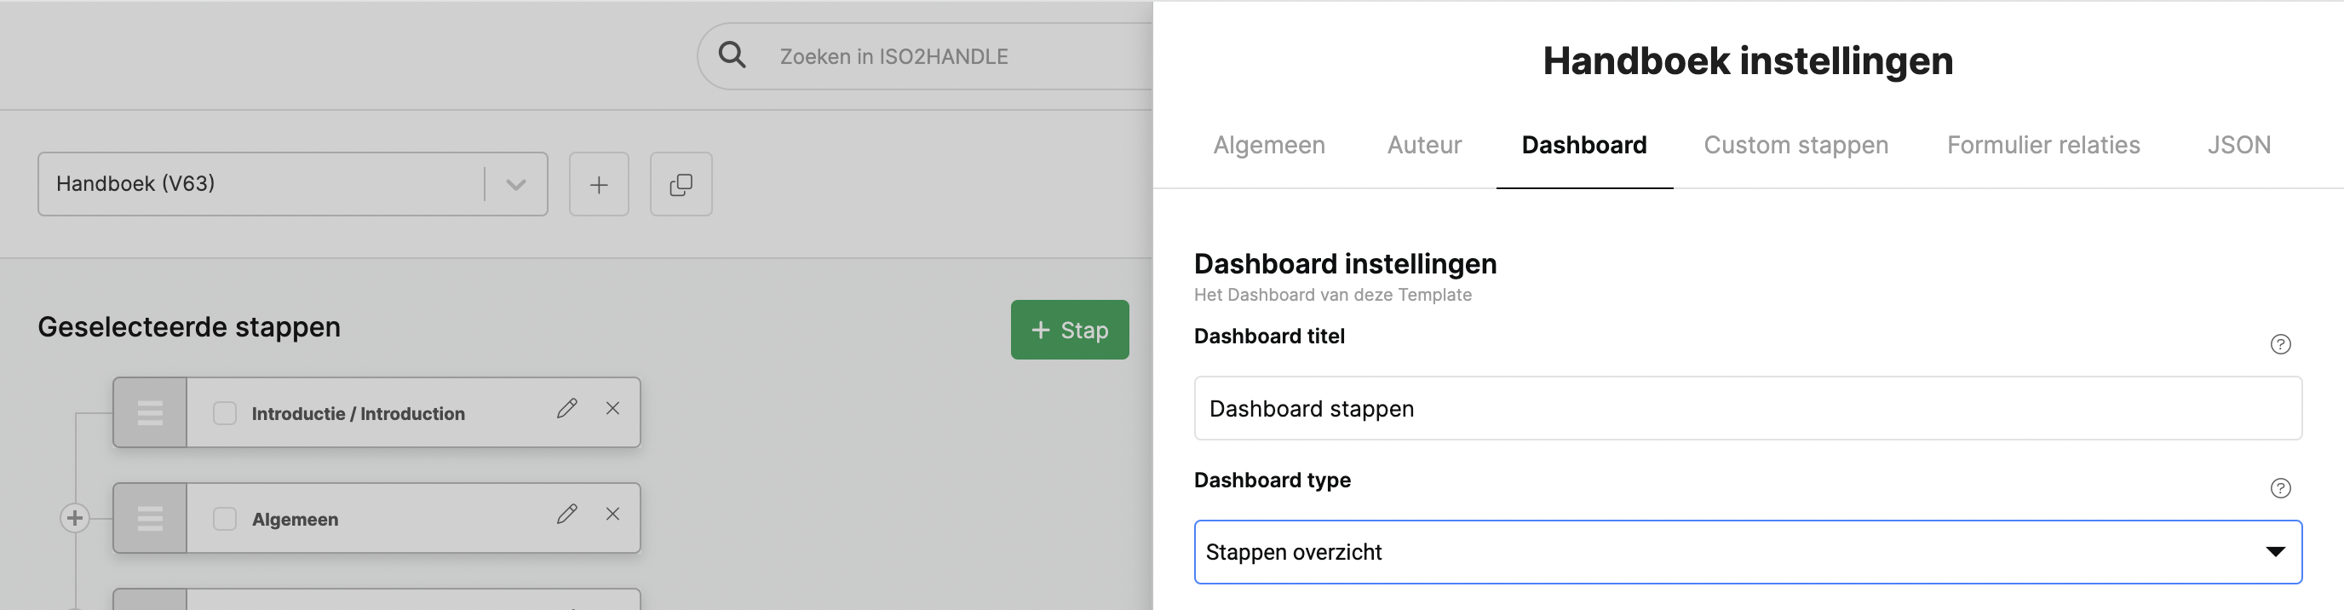Click the circled plus beside the Algemeen step
This screenshot has width=2344, height=610.
[75, 518]
